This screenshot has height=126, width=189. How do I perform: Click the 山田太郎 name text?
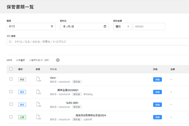pyautogui.click(x=88, y=119)
